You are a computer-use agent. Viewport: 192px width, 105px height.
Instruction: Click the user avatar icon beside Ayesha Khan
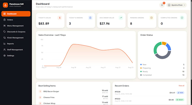(169, 5)
